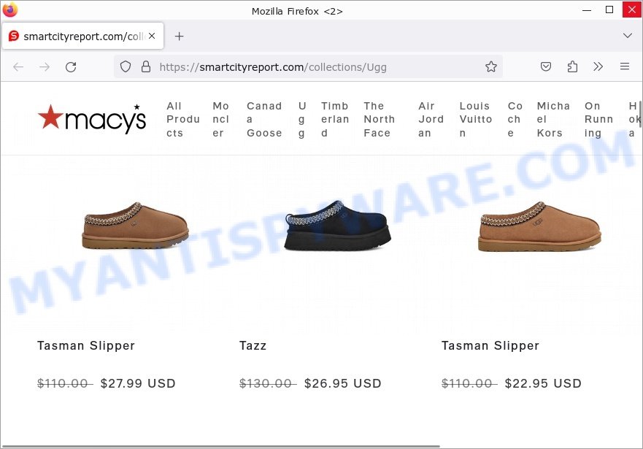Open the Michael Kors collection link
The height and width of the screenshot is (449, 643).
pos(553,119)
